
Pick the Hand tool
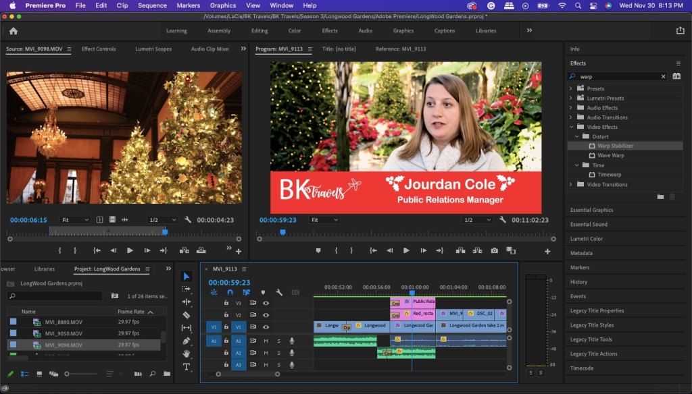pos(187,354)
